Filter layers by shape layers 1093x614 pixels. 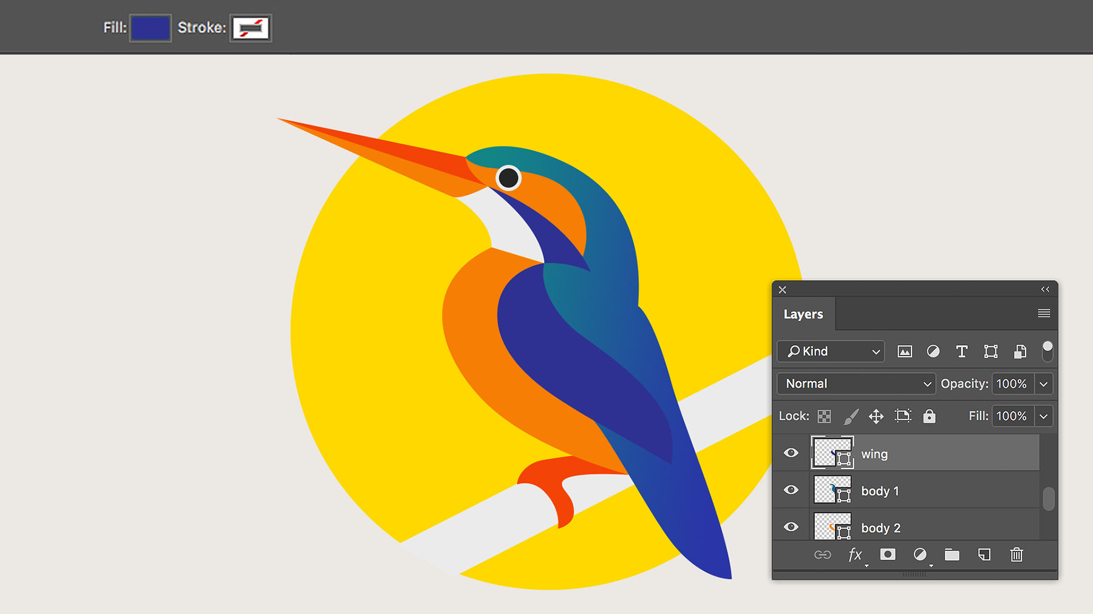pyautogui.click(x=991, y=351)
